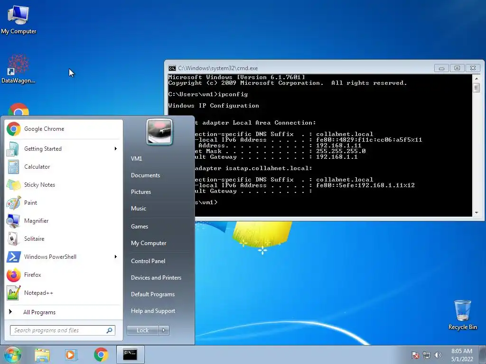Select the cmd.exe taskbar button
Screen dimensions: 486x364
pyautogui.click(x=130, y=355)
